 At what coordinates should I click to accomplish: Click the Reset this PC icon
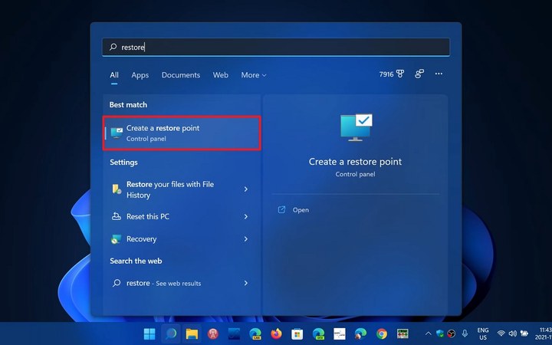[117, 216]
